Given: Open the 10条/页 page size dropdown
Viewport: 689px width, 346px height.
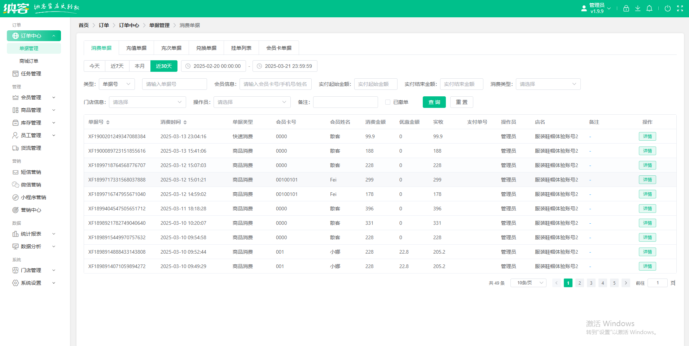Looking at the screenshot, I should (528, 283).
